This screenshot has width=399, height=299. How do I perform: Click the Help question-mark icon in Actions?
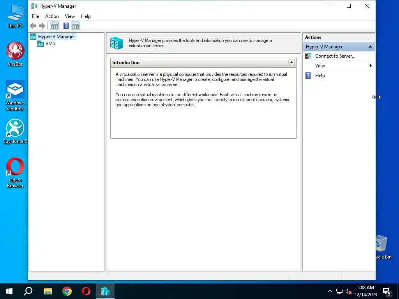coord(308,76)
